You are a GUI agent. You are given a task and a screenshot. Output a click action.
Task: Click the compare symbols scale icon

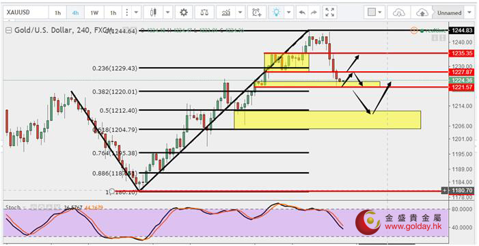tap(204, 12)
